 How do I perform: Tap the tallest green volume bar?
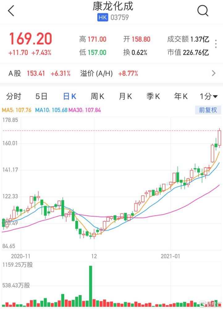(90, 286)
